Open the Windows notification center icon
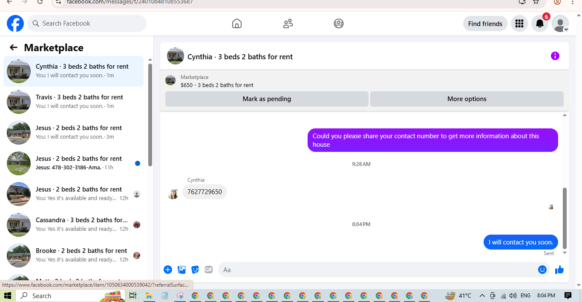The height and width of the screenshot is (302, 582). coord(568,296)
